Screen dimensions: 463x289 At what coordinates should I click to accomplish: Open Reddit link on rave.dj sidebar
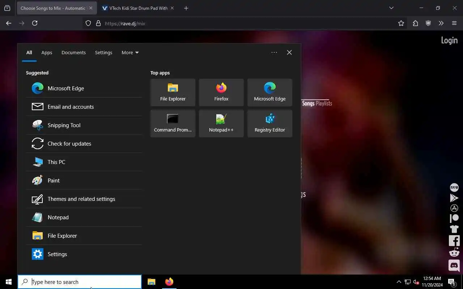[454, 253]
